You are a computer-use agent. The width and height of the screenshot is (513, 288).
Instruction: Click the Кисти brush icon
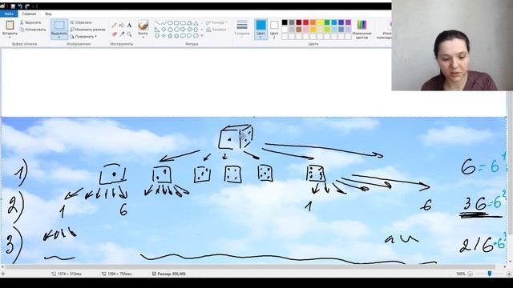pyautogui.click(x=143, y=25)
